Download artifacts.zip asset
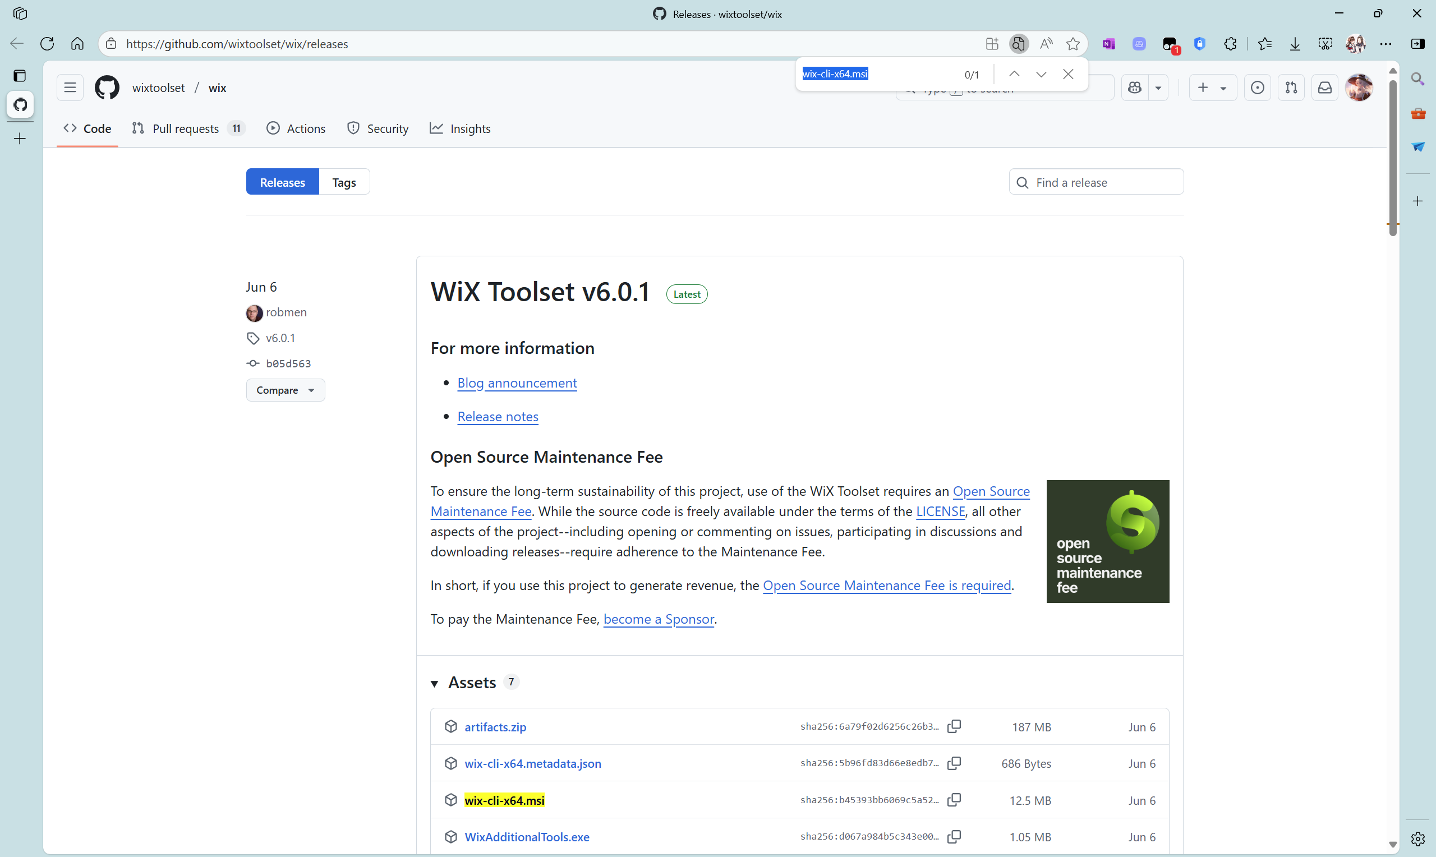The width and height of the screenshot is (1436, 857). coord(495,727)
